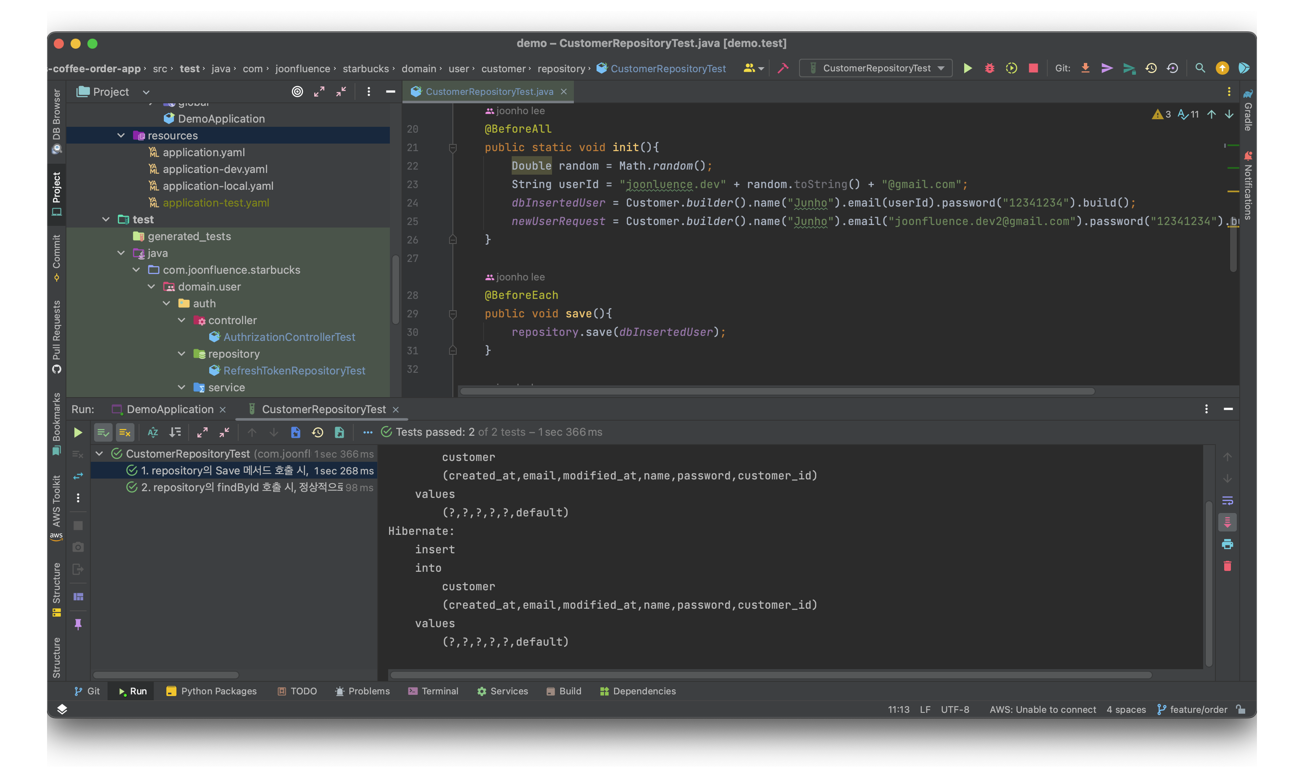Click the Show Test History clock icon

317,432
